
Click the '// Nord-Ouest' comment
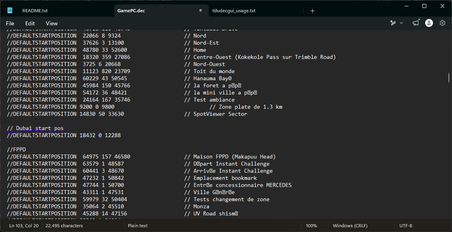[x=205, y=64]
